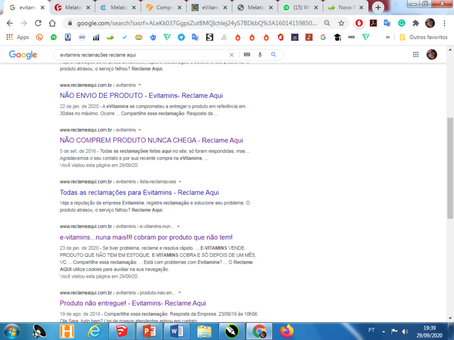
Task: Open the Adobe Acrobat extension
Action: [373, 24]
